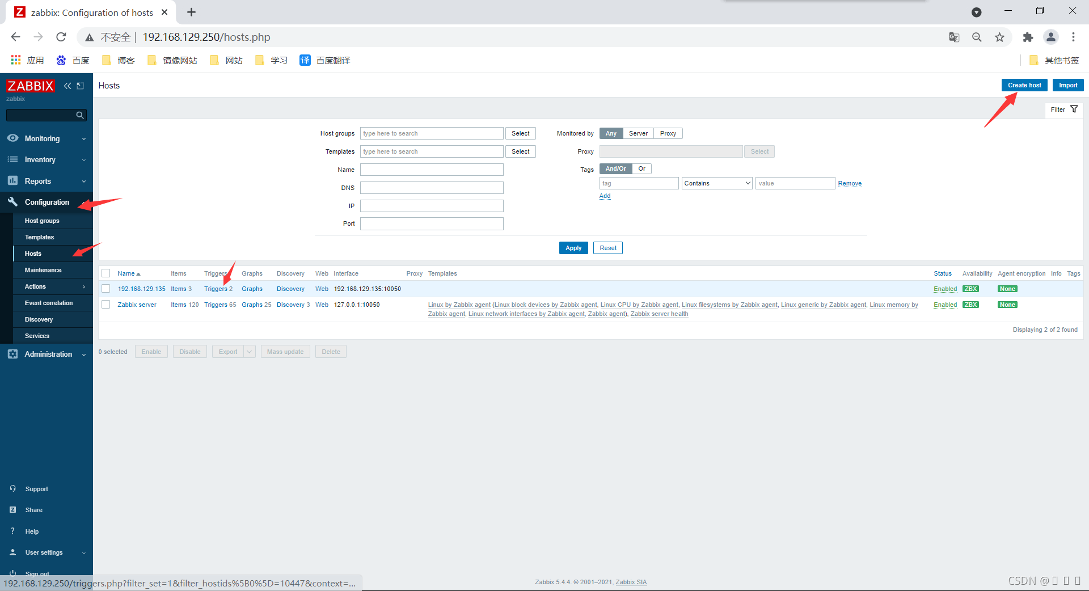1089x591 pixels.
Task: Click the translate page icon in address bar
Action: (x=954, y=37)
